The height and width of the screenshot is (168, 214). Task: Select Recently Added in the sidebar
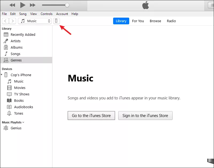pyautogui.click(x=23, y=34)
